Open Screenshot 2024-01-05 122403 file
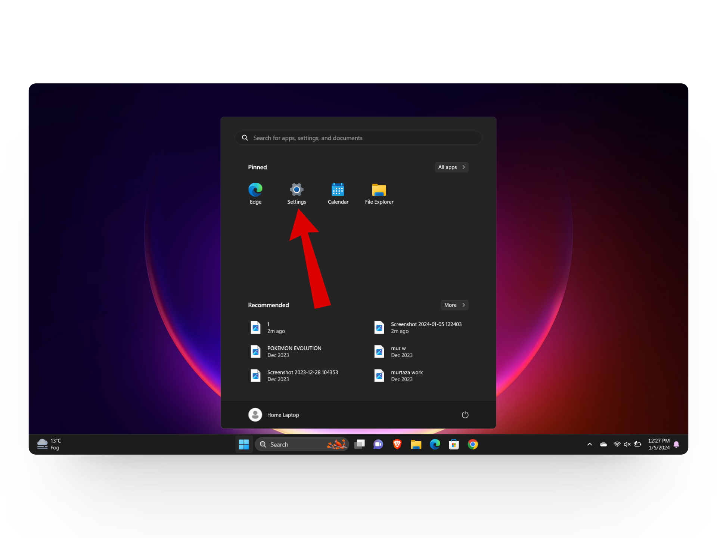 tap(426, 328)
